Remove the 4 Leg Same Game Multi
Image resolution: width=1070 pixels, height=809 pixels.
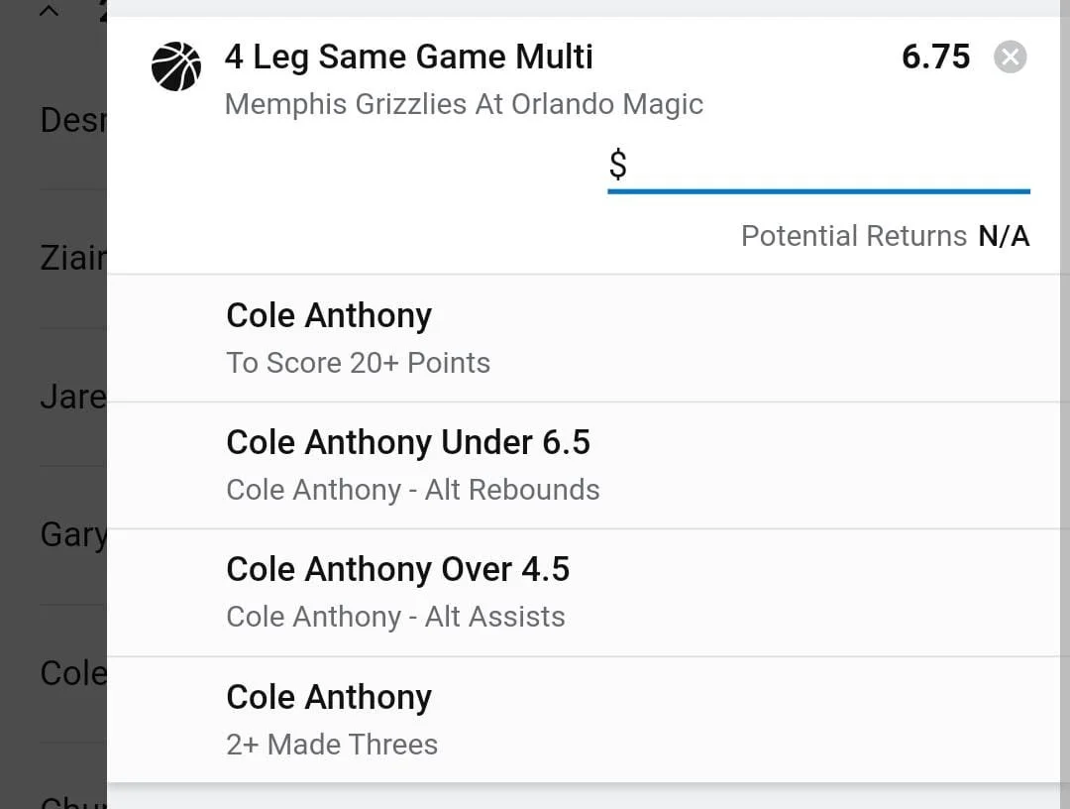1010,58
